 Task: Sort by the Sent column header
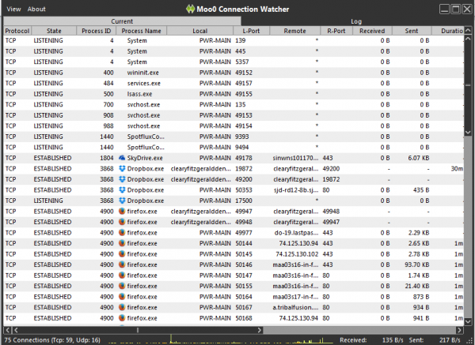412,31
